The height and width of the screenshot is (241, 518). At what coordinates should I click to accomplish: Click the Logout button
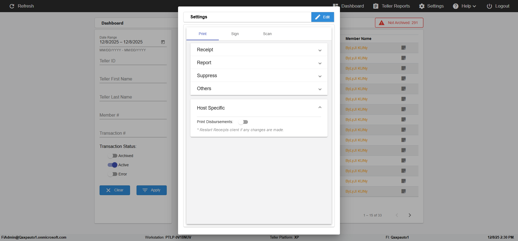pos(498,6)
